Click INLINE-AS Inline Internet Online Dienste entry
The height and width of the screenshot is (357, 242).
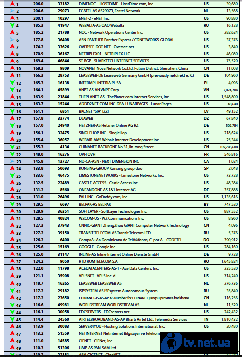119,254
